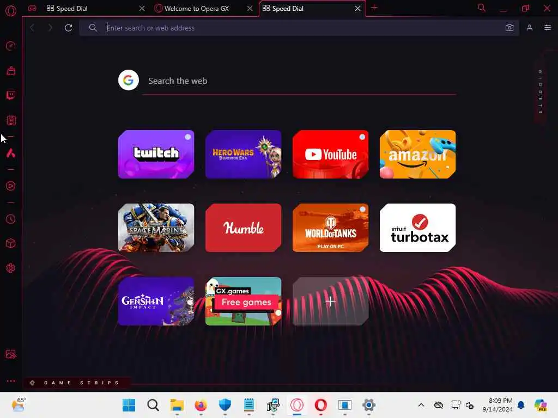Image resolution: width=558 pixels, height=418 pixels.
Task: Click the Search the web field
Action: (299, 81)
